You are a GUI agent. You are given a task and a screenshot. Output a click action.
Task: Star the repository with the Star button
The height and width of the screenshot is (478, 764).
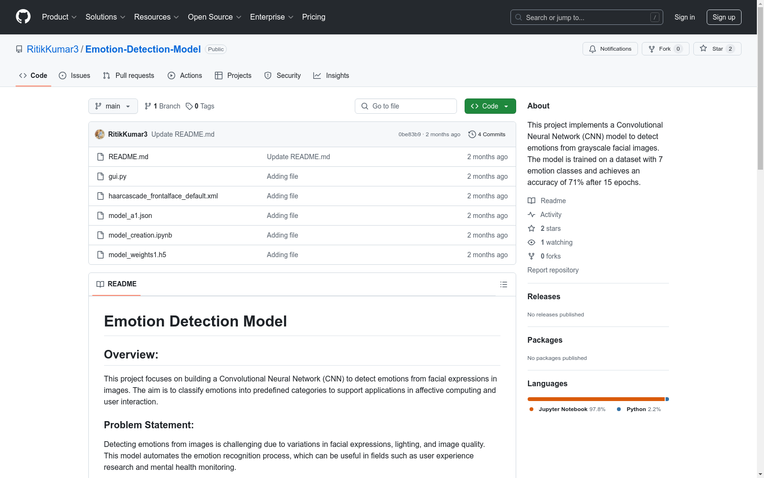point(717,49)
